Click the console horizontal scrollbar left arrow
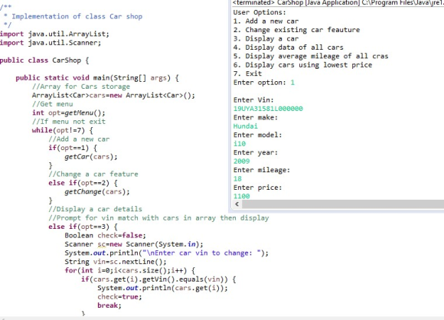 point(237,204)
